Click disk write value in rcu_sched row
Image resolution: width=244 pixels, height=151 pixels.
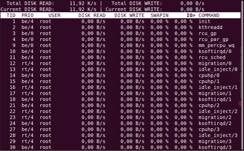point(132,57)
